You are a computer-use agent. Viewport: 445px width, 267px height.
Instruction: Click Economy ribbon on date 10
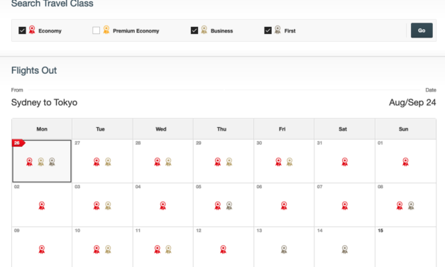point(97,249)
